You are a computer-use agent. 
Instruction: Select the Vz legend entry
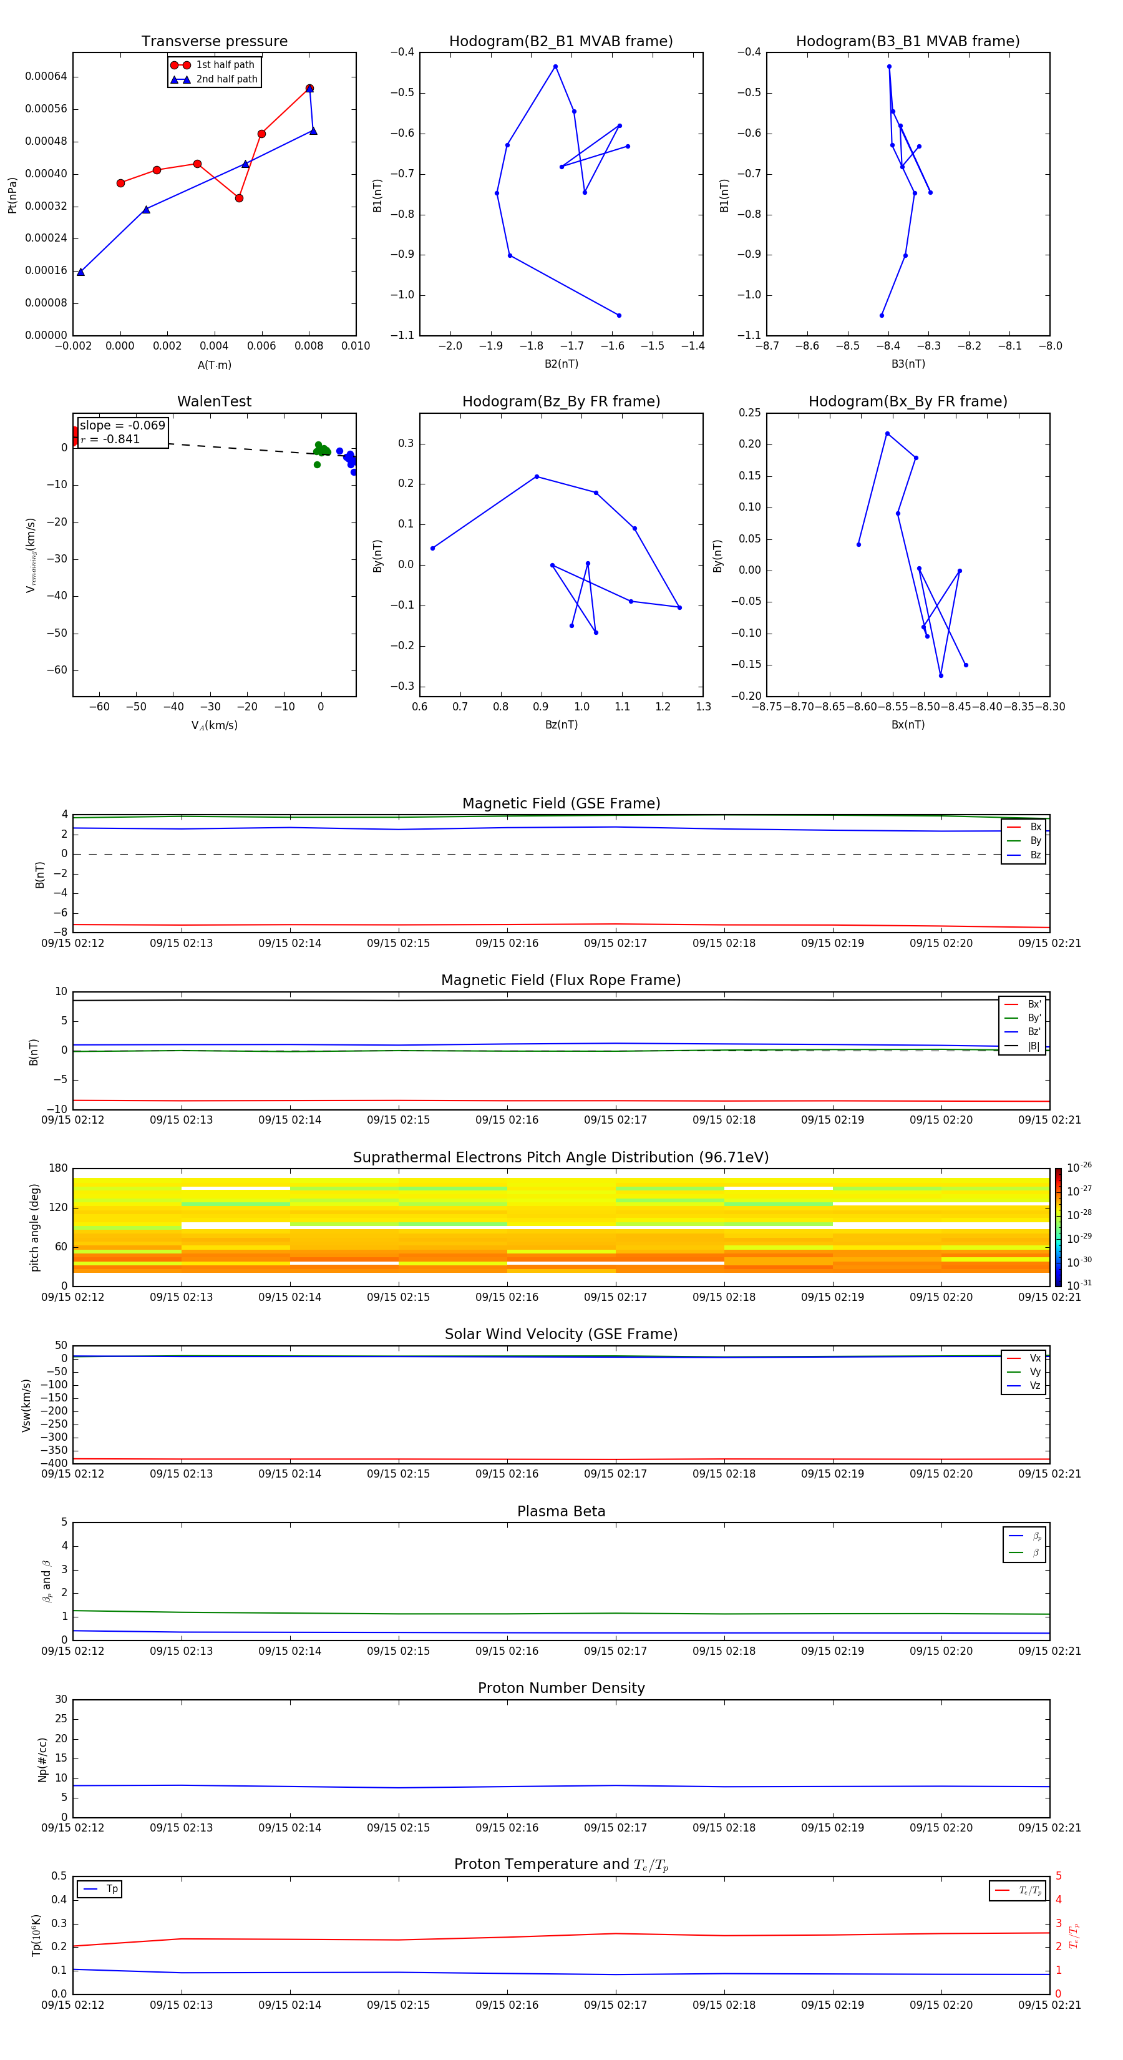(1024, 1385)
